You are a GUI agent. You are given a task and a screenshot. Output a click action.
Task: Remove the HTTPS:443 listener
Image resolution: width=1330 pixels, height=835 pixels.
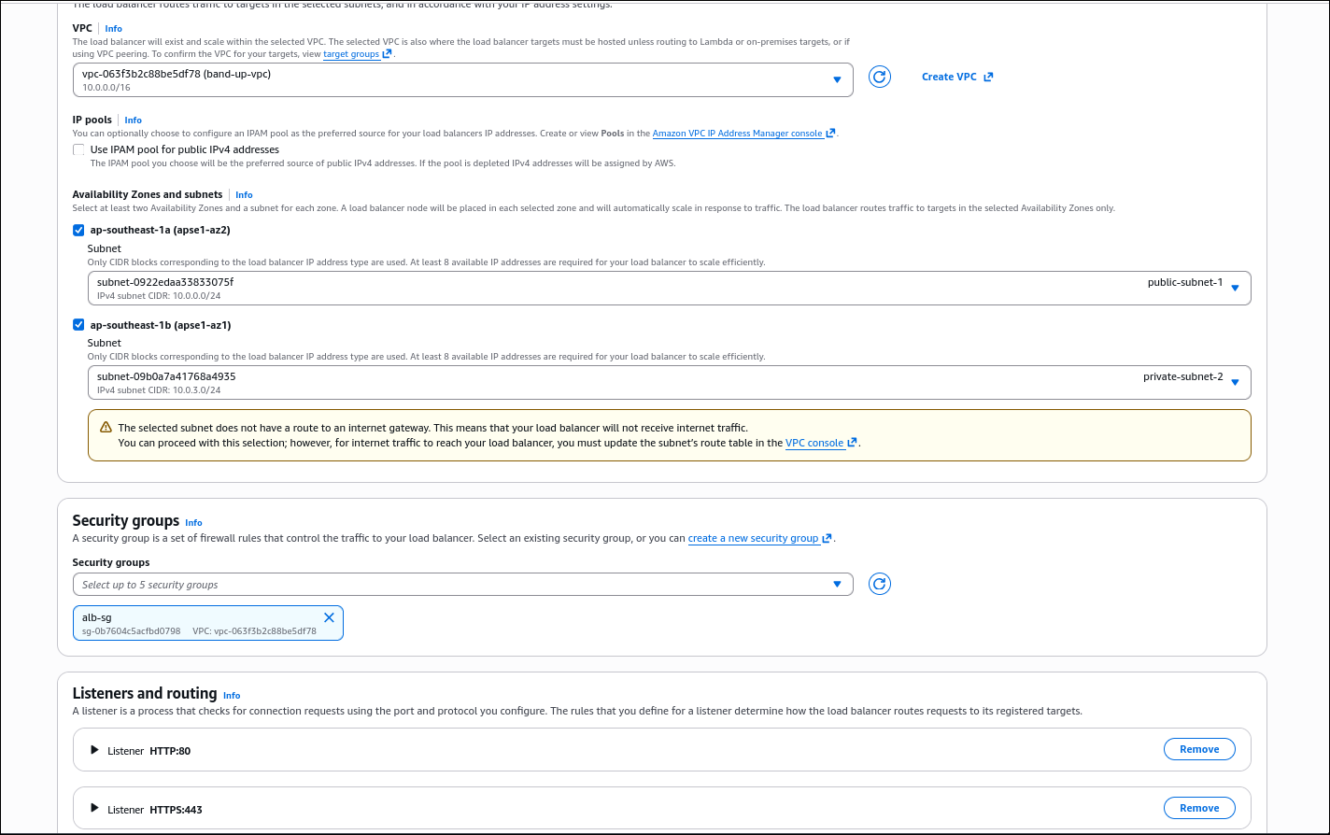[1198, 808]
